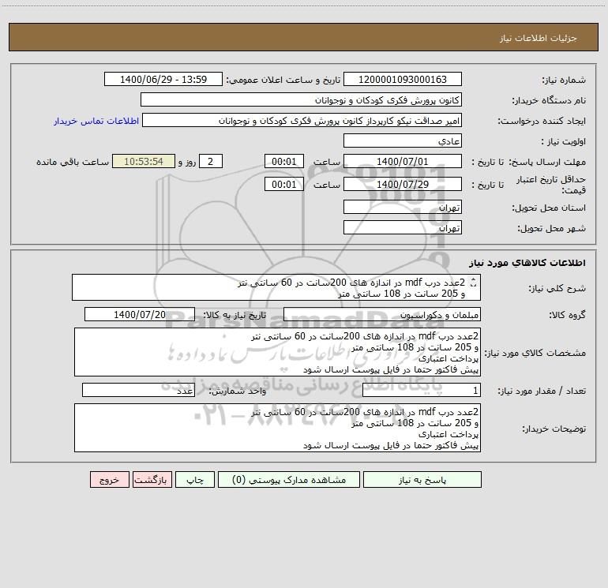
Task: Click label 'تاریخ نیاز به کالا:'
Action: tap(235, 315)
